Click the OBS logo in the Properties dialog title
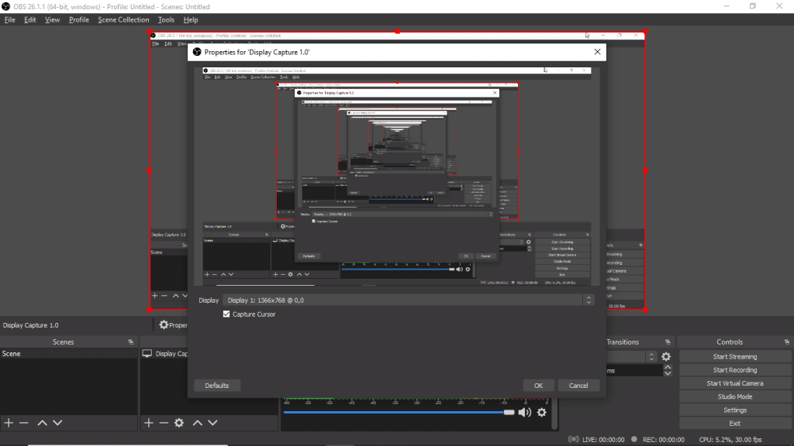794x446 pixels. (197, 52)
